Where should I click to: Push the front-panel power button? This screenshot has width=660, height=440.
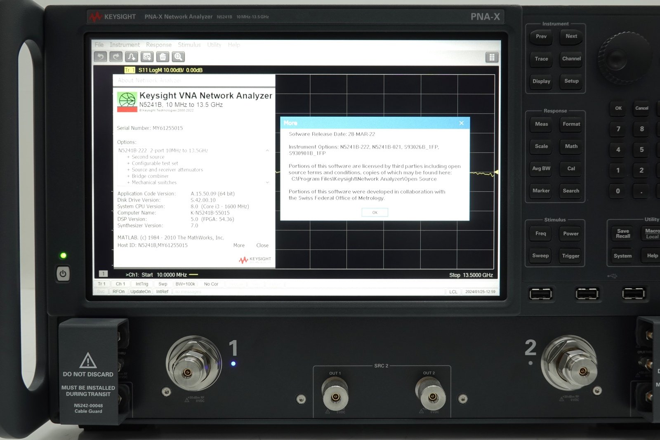click(x=63, y=274)
